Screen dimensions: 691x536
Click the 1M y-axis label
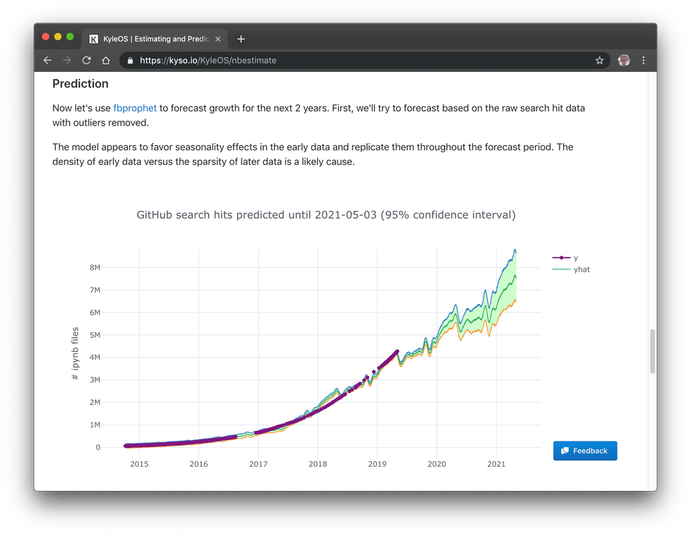pyautogui.click(x=95, y=425)
